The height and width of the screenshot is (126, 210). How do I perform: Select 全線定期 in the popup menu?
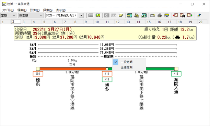129,67
